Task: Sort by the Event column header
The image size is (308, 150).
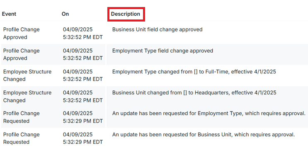Action: pyautogui.click(x=9, y=14)
